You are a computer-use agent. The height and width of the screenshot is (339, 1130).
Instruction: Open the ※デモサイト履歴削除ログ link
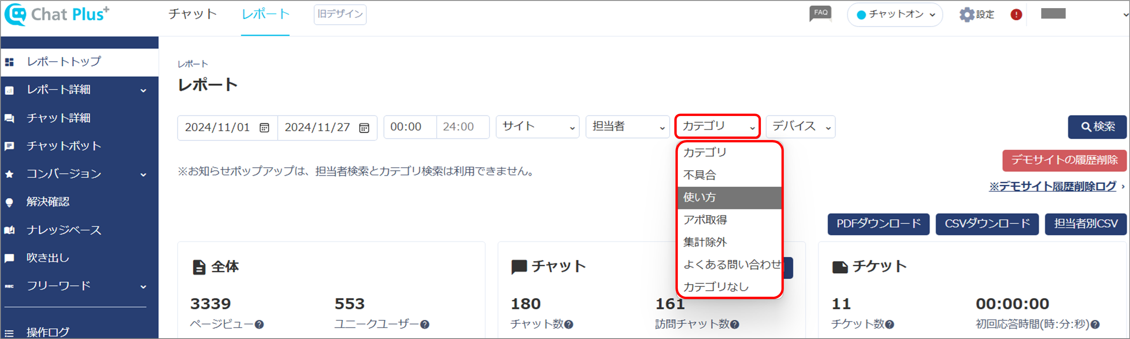[x=1052, y=187]
